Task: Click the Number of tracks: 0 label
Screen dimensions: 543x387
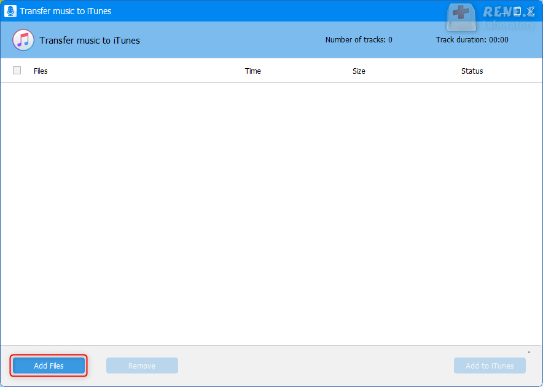Action: (359, 40)
